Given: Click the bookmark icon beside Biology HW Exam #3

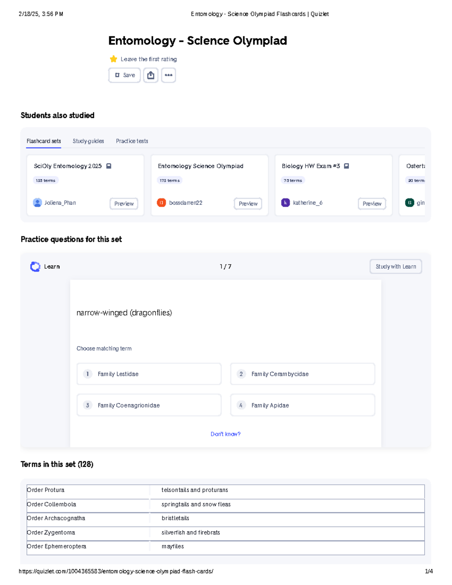Looking at the screenshot, I should point(347,166).
